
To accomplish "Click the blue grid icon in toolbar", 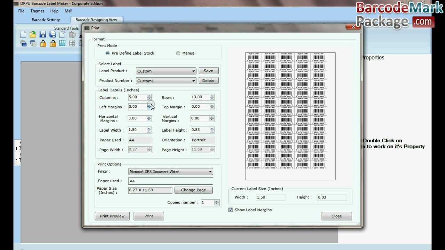I will point(62,43).
